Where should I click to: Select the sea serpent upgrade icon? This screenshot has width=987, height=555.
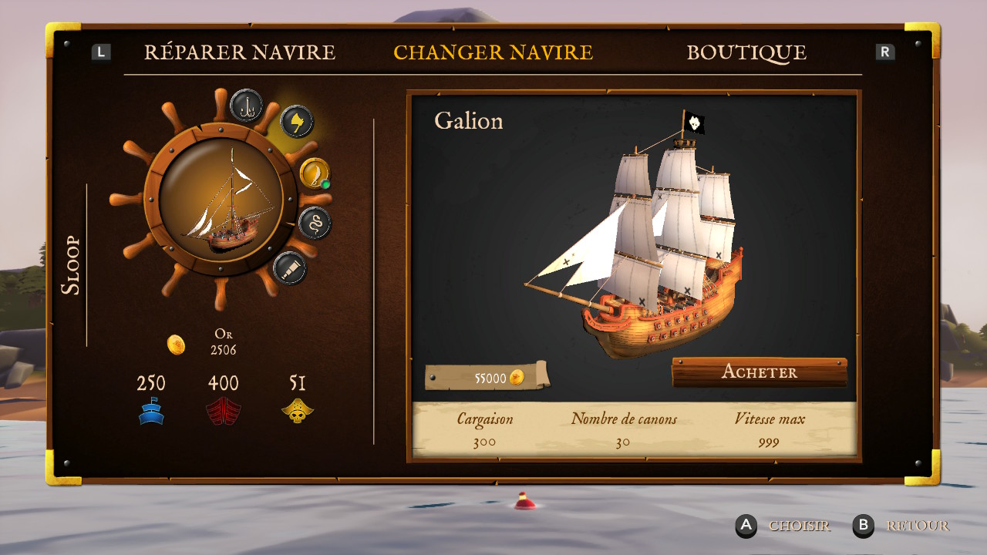(x=315, y=223)
